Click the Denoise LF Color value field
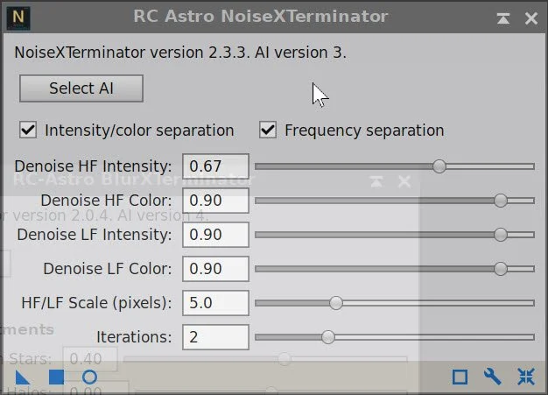Image resolution: width=548 pixels, height=395 pixels. [x=215, y=269]
